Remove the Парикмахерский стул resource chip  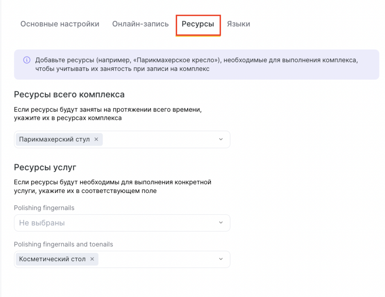(x=96, y=139)
